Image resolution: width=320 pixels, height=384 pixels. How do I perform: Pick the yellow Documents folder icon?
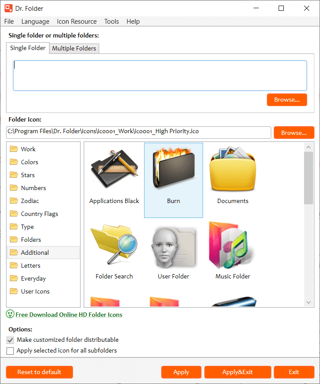[233, 169]
